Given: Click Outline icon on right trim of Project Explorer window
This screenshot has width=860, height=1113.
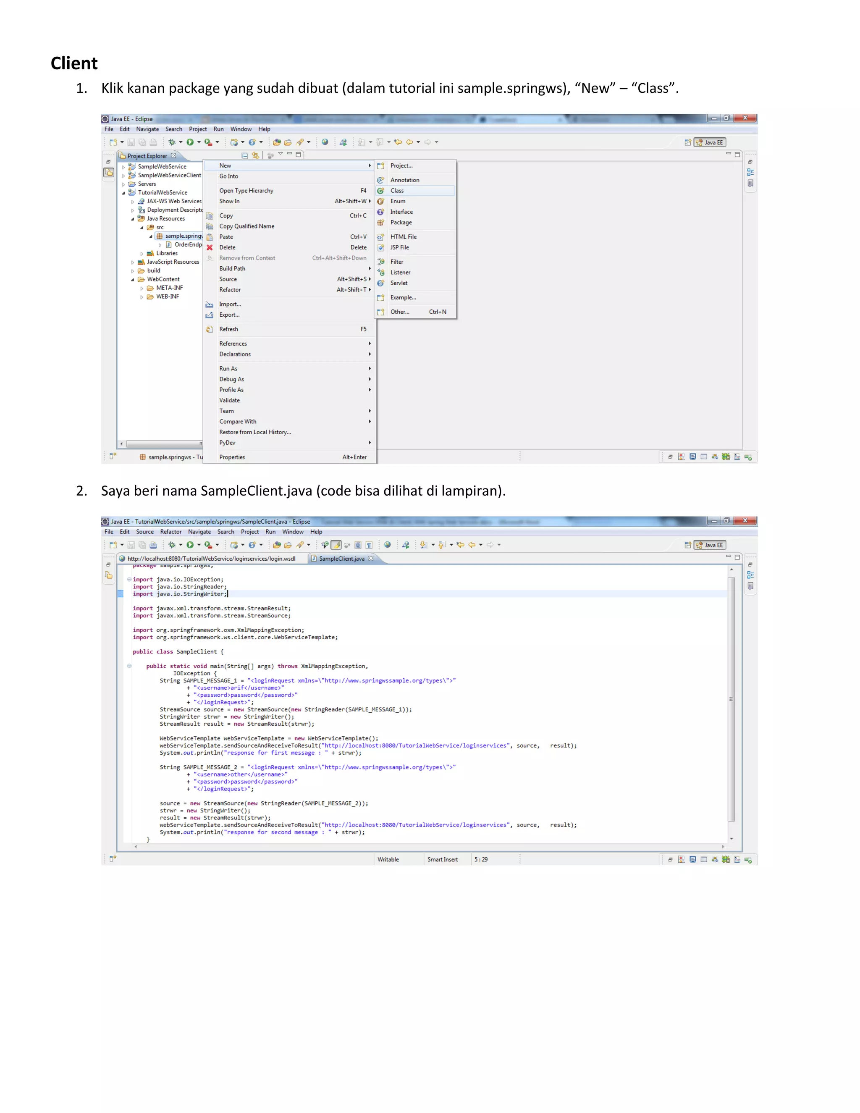Looking at the screenshot, I should pos(750,172).
